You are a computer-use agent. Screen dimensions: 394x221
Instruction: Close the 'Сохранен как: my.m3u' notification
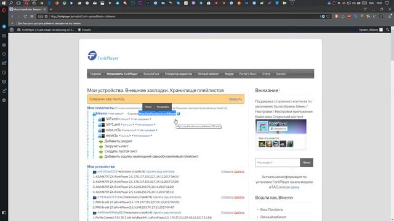tap(235, 99)
